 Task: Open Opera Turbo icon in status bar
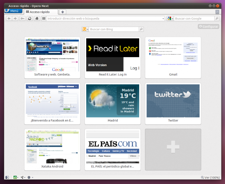click(29, 177)
